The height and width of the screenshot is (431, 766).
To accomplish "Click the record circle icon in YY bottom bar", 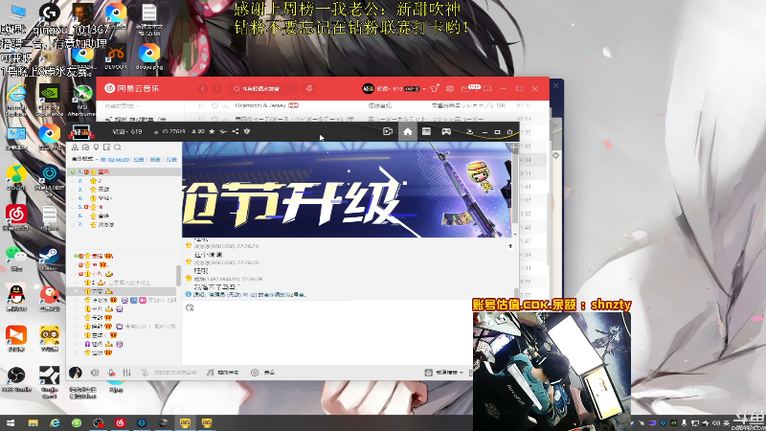I will pos(255,373).
